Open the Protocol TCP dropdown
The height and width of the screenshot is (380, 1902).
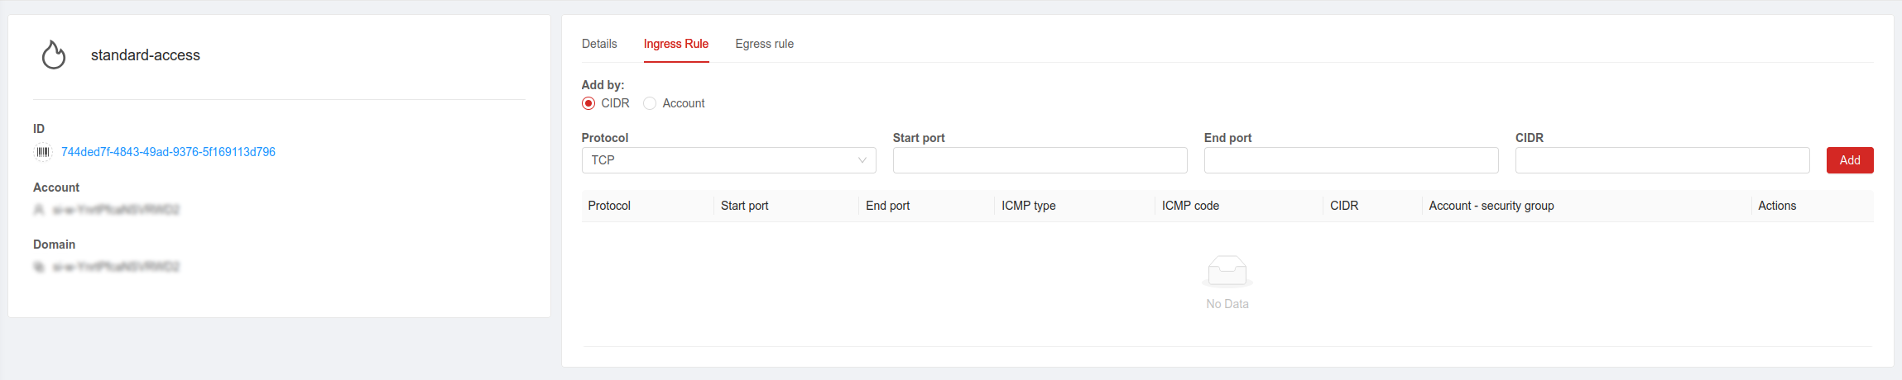(x=720, y=160)
